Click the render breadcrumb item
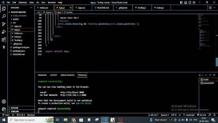Image resolution: width=218 pixels, height=123 pixels. click(68, 12)
